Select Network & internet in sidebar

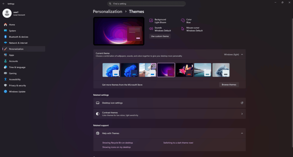(18, 43)
